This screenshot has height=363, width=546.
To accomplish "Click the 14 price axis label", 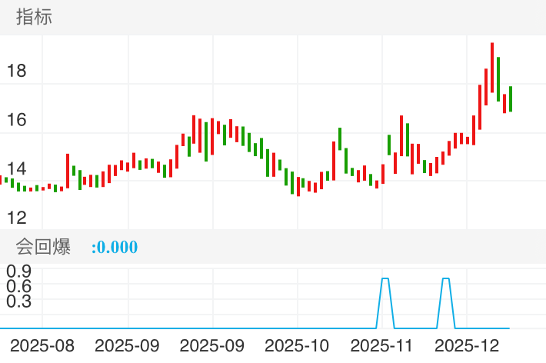I will [x=16, y=169].
